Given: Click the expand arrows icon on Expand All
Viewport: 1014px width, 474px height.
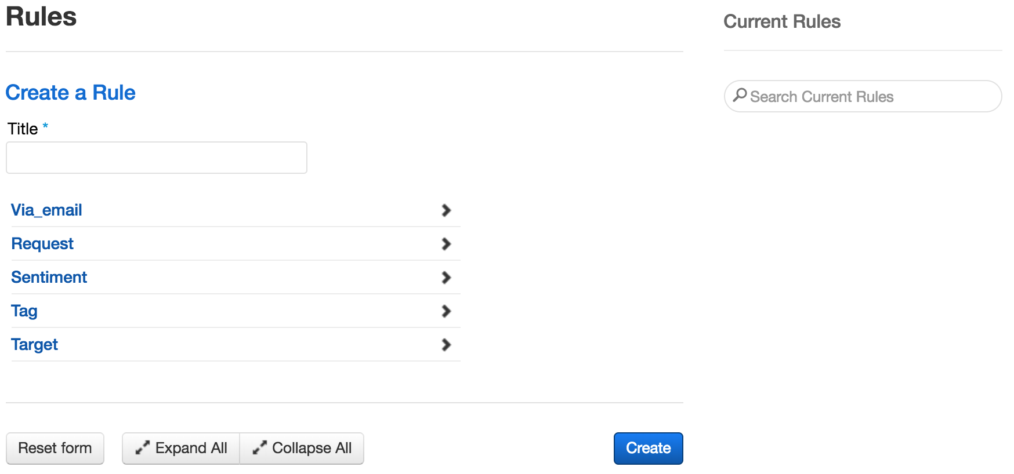Looking at the screenshot, I should [142, 448].
